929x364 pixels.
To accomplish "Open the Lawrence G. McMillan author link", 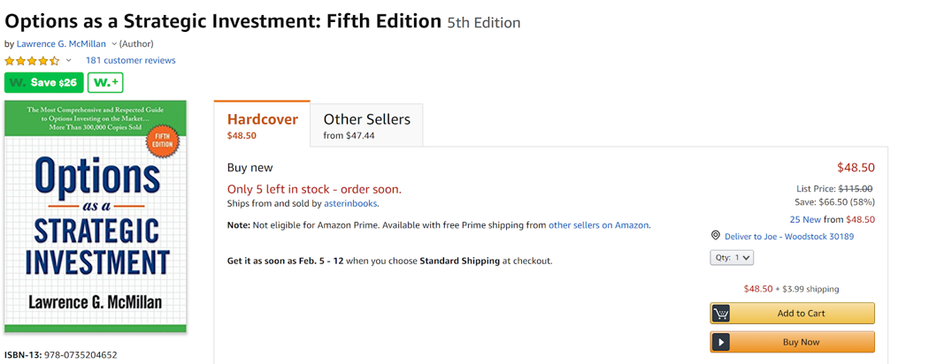I will (x=62, y=44).
